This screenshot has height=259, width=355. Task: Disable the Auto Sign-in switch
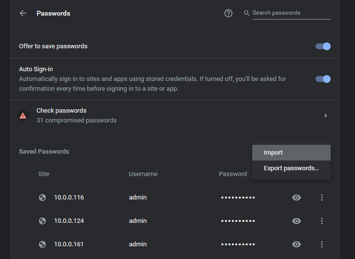click(323, 79)
